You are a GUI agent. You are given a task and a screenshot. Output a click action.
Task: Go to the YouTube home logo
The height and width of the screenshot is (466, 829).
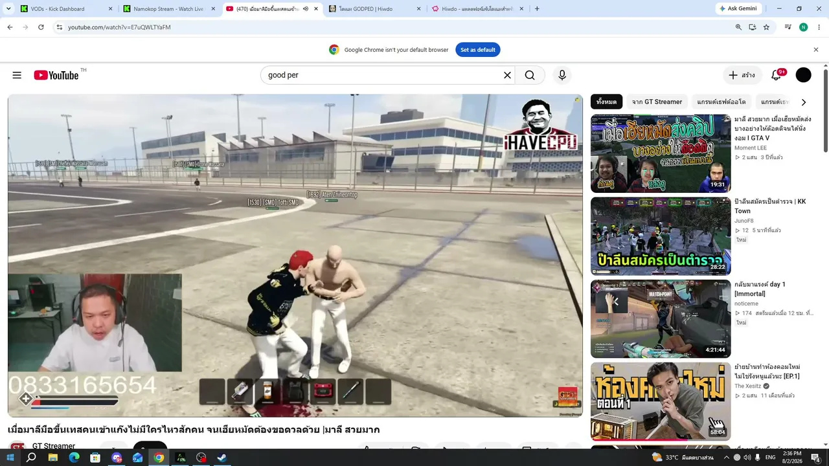tap(56, 75)
